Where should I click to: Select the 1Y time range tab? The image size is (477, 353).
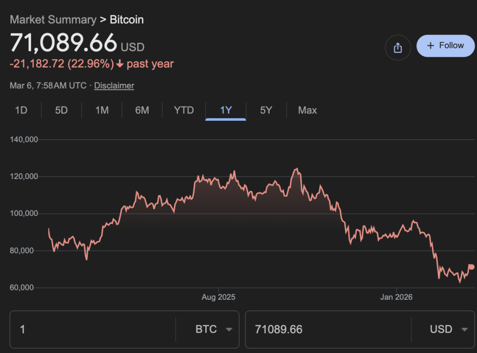click(x=226, y=110)
